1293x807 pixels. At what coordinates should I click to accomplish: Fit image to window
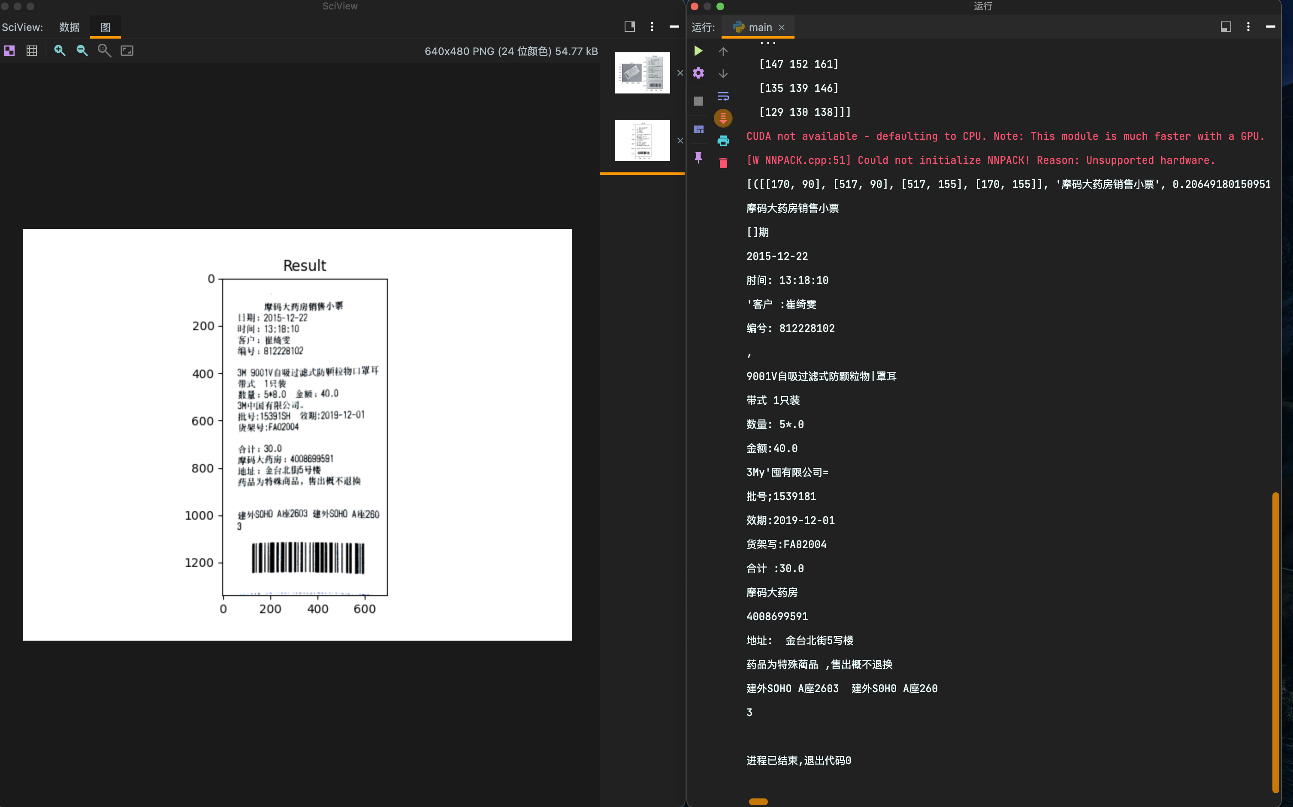coord(127,51)
